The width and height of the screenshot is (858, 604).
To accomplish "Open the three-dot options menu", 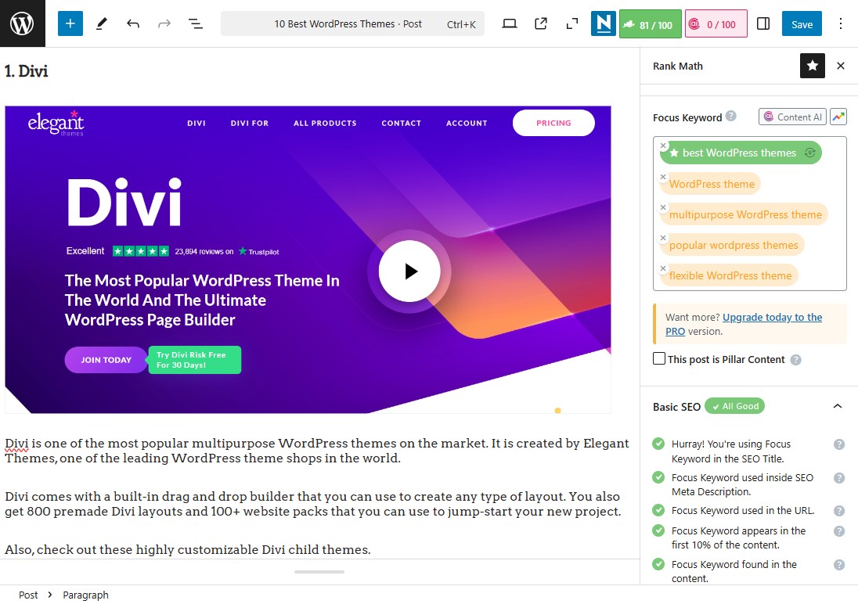I will tap(841, 23).
